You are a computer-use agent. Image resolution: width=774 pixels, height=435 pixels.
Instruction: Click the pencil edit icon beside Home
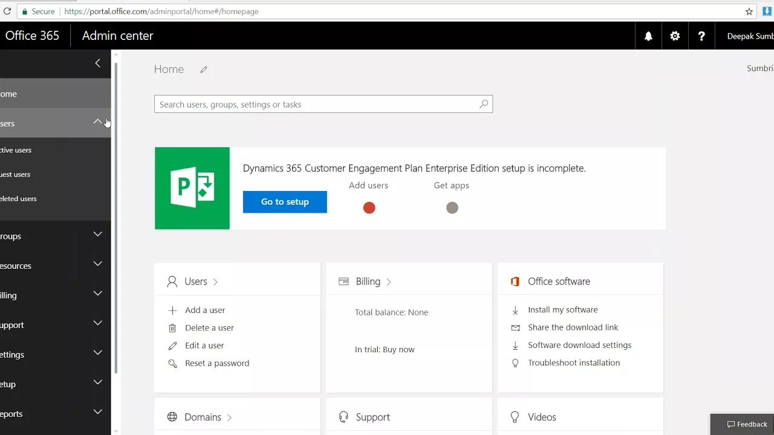(x=204, y=69)
